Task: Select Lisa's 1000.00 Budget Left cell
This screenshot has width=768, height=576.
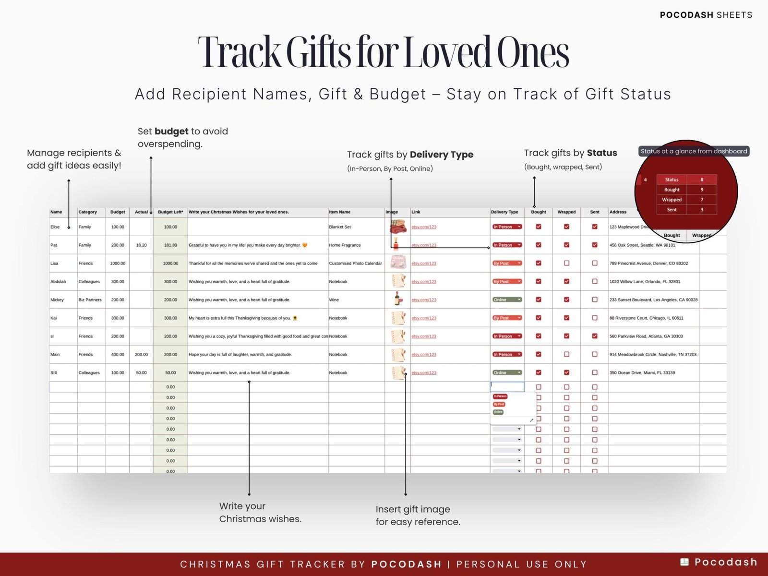Action: coord(170,263)
